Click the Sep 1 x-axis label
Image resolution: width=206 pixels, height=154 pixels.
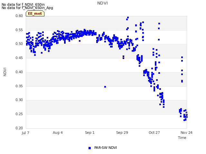(90, 133)
